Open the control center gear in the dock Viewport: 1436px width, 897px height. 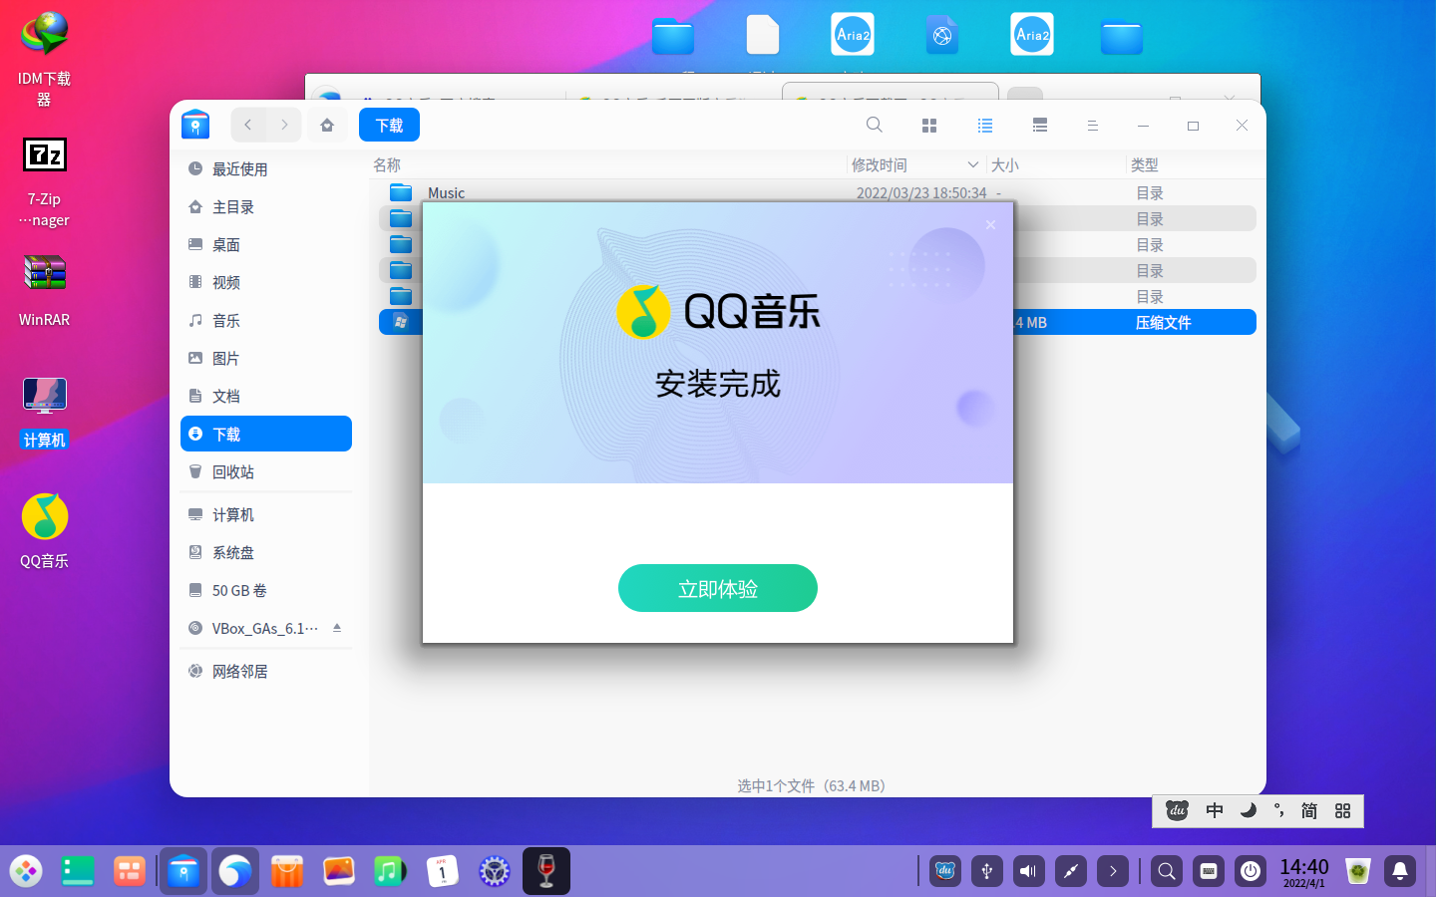[x=495, y=871]
